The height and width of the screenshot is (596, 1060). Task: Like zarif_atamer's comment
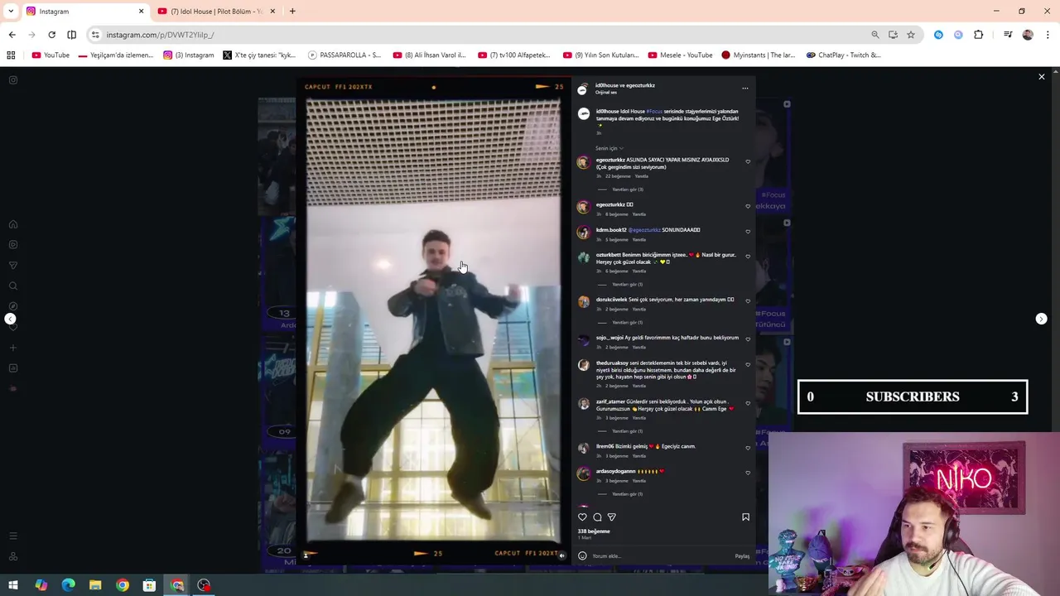coord(748,403)
